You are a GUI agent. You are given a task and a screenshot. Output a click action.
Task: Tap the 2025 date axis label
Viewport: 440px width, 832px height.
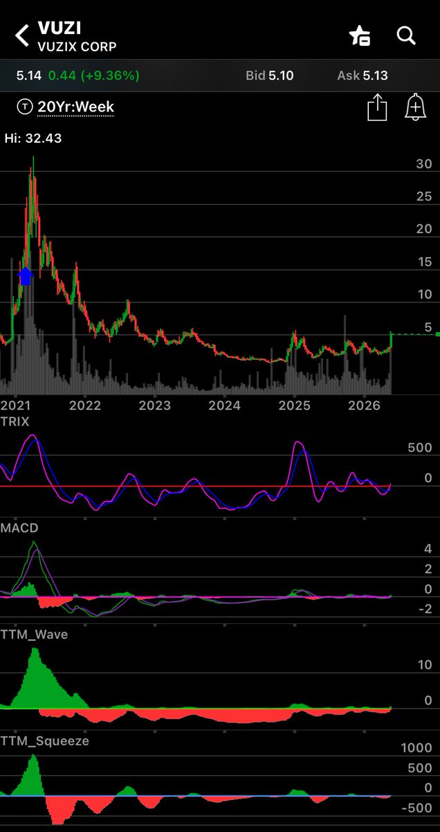tap(294, 405)
